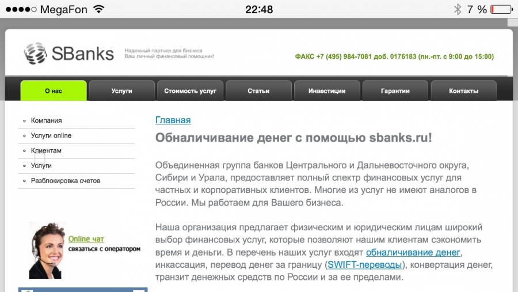Go to the Статьи tab
518x292 pixels.
click(x=258, y=90)
